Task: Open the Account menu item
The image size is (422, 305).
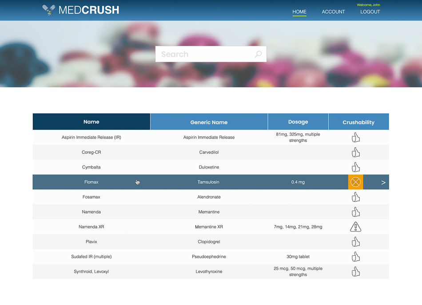Action: (x=333, y=12)
